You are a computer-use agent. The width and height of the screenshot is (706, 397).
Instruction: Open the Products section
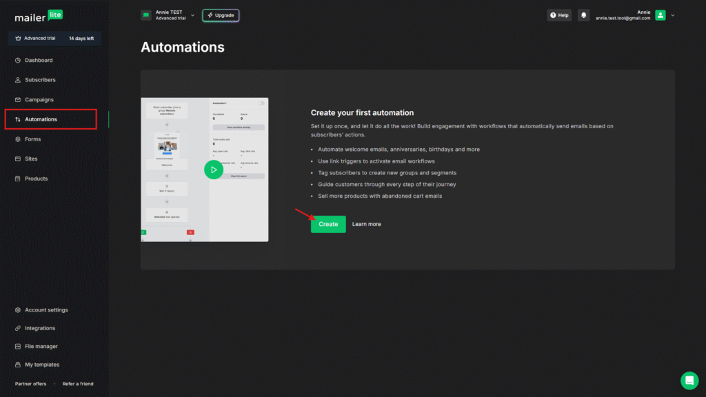(x=36, y=179)
